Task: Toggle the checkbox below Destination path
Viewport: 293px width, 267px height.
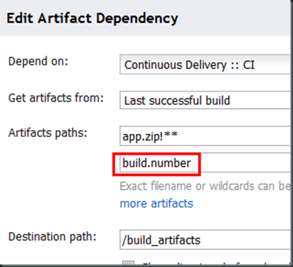Action: click(128, 263)
